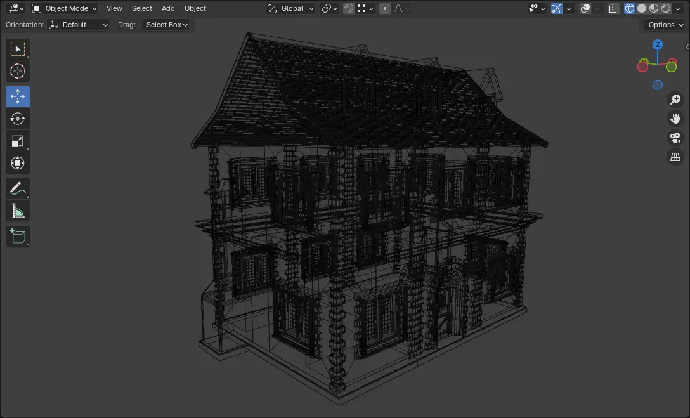Switch between perspective and orthographic view

[675, 157]
